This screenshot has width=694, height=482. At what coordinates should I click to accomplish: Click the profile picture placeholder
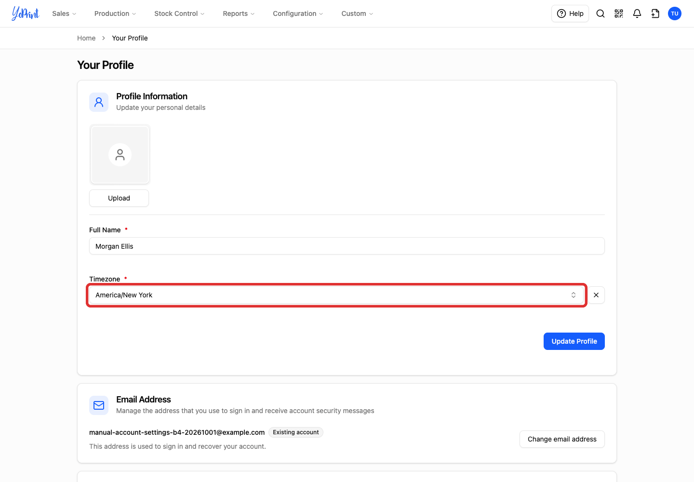tap(120, 154)
